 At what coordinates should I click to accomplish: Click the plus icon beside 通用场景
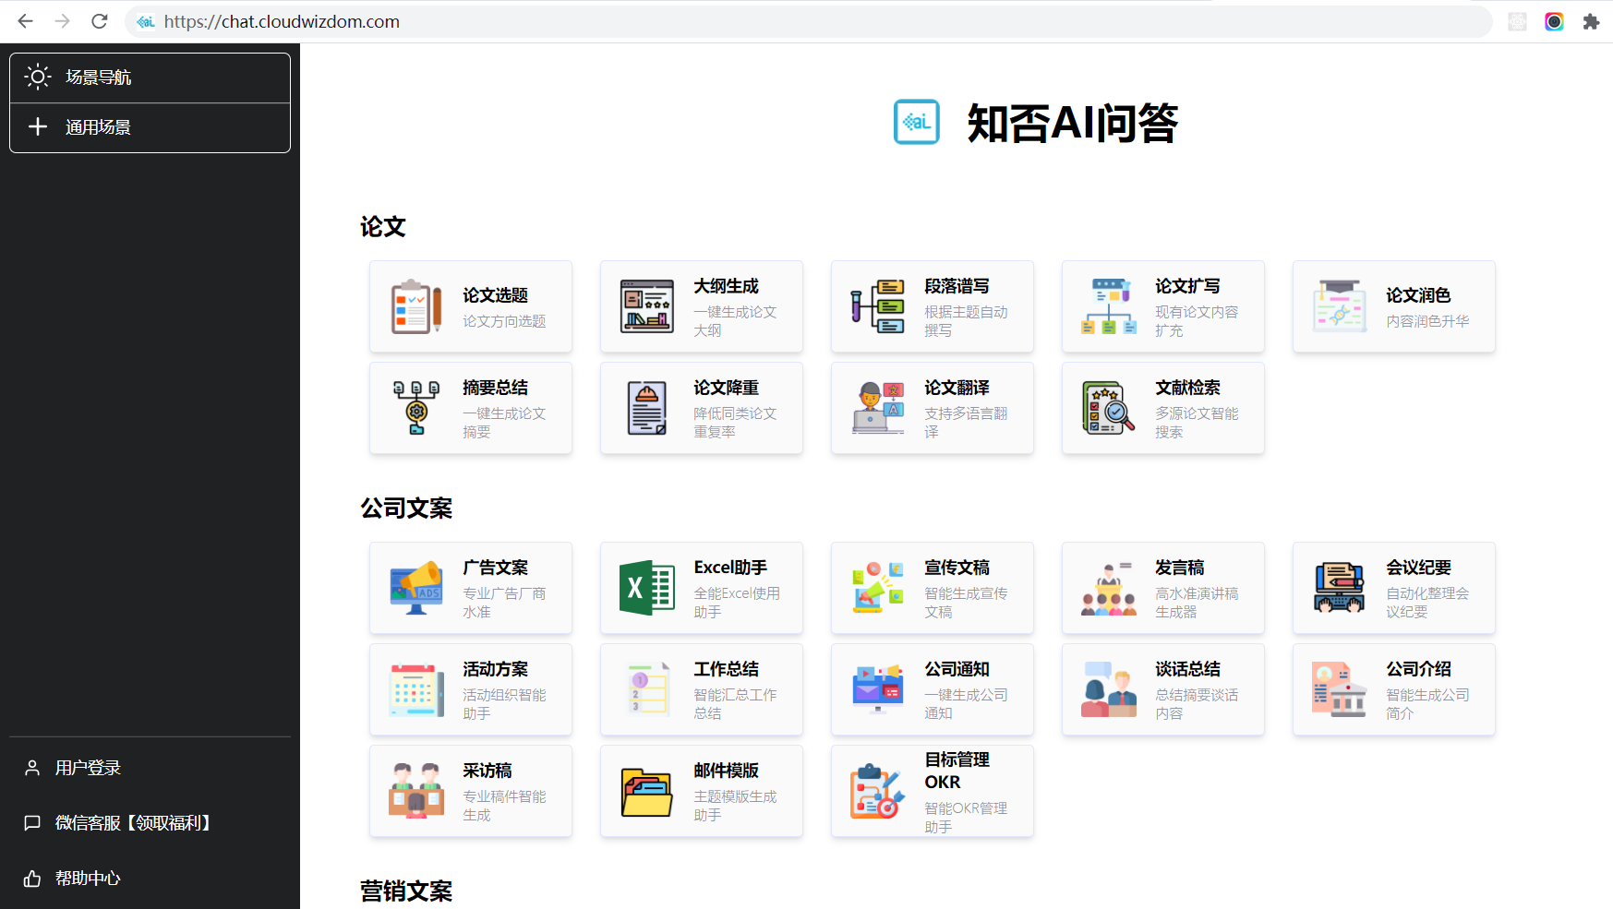38,126
